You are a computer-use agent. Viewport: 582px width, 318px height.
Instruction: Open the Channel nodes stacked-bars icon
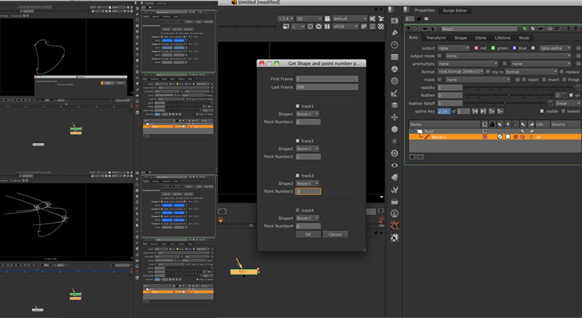point(395,57)
